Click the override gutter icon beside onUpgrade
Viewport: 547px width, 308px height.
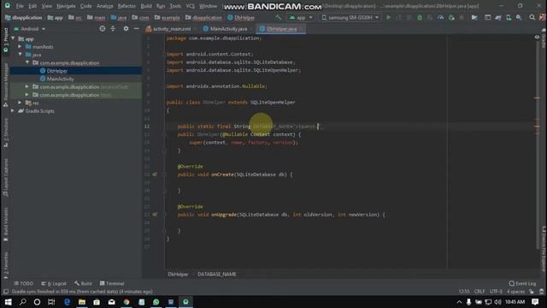[155, 215]
